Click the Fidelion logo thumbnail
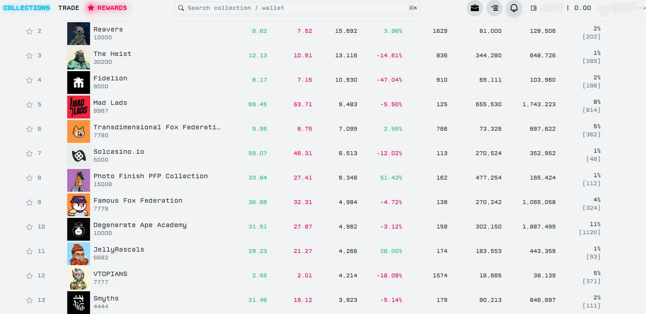The image size is (646, 314). pos(79,82)
